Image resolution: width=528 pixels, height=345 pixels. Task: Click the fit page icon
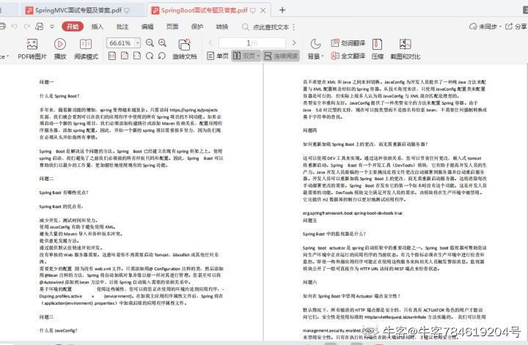coord(125,56)
